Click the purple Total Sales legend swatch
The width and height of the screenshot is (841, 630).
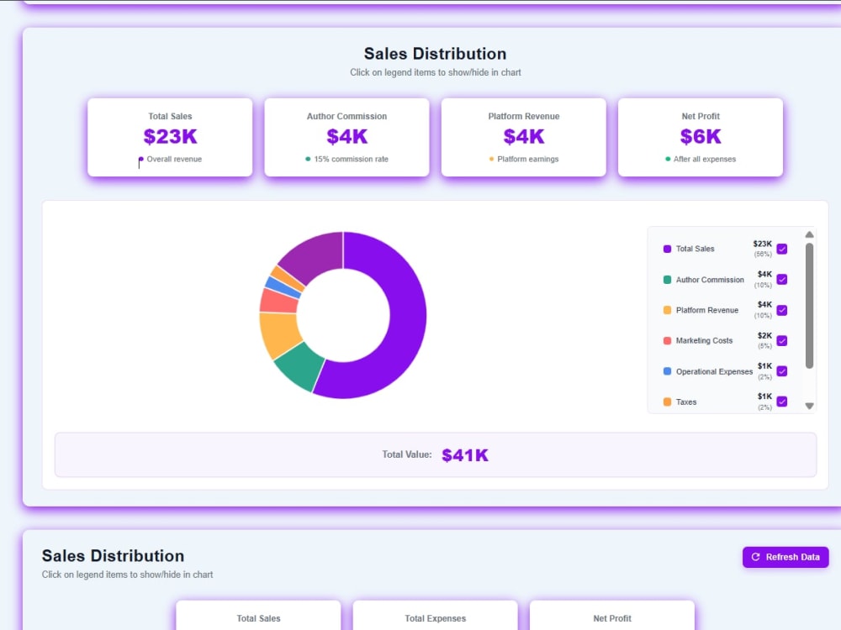pos(667,249)
